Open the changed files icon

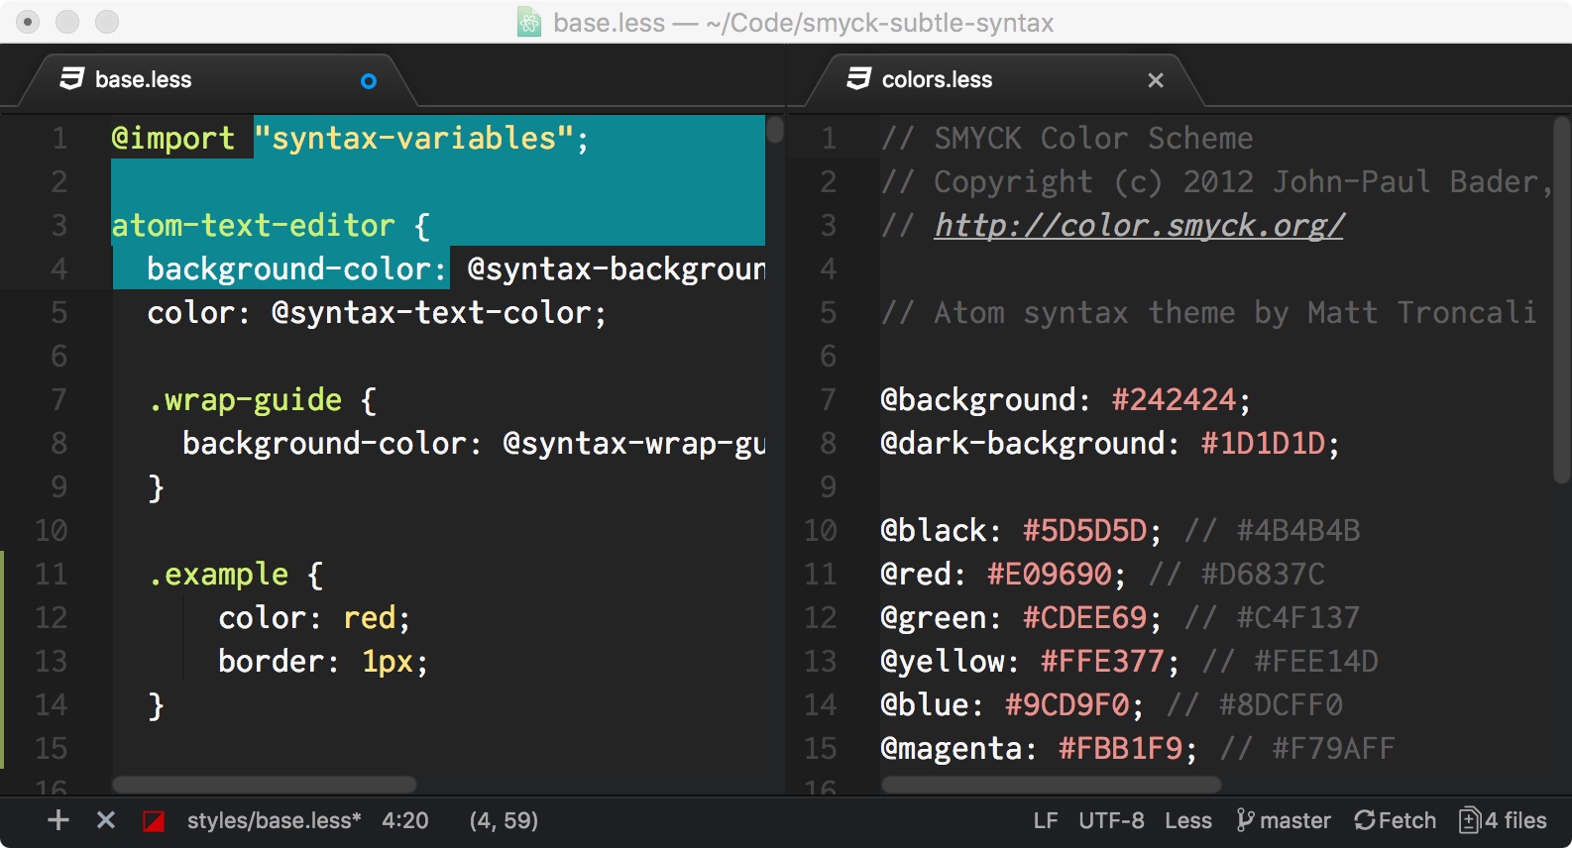coord(1470,820)
